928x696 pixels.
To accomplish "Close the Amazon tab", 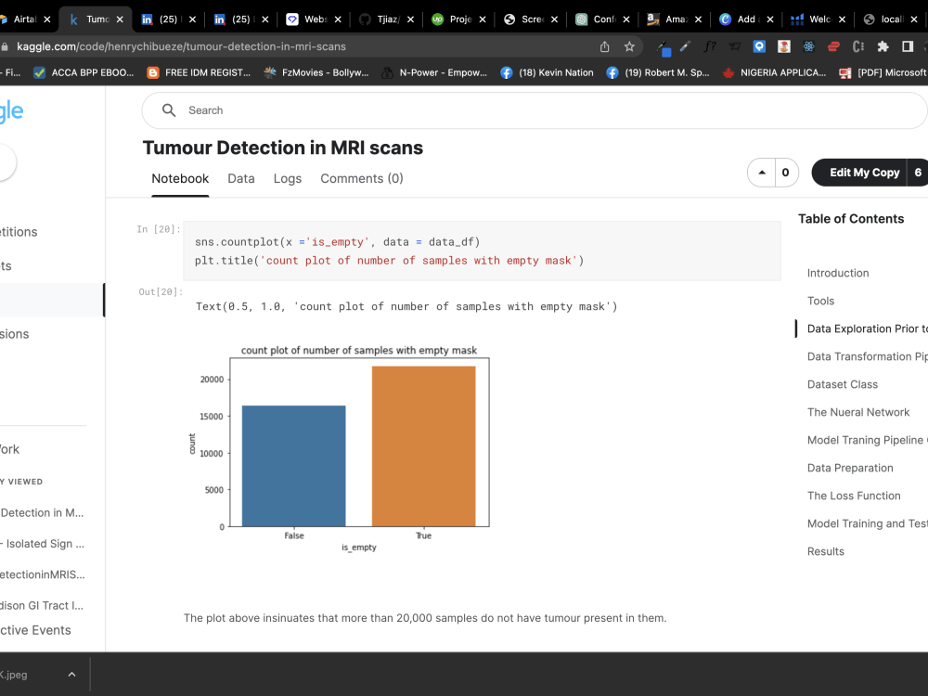I will (698, 19).
